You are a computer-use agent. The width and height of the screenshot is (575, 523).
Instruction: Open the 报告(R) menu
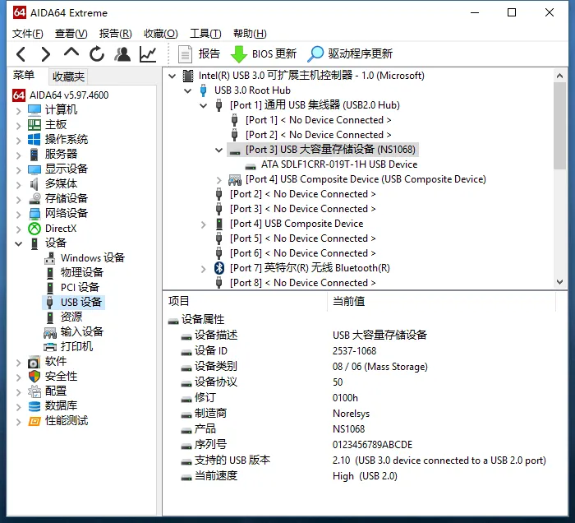point(116,34)
